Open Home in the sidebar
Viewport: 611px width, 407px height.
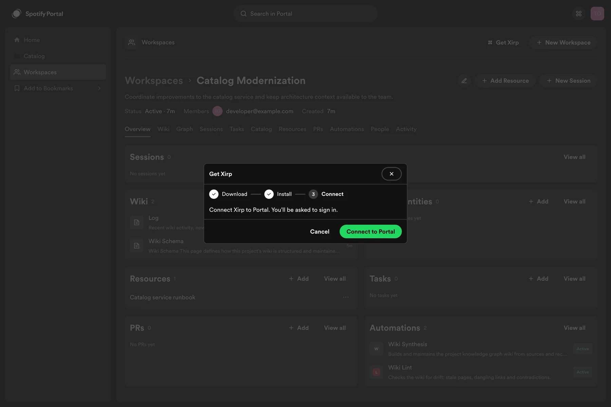(58, 40)
